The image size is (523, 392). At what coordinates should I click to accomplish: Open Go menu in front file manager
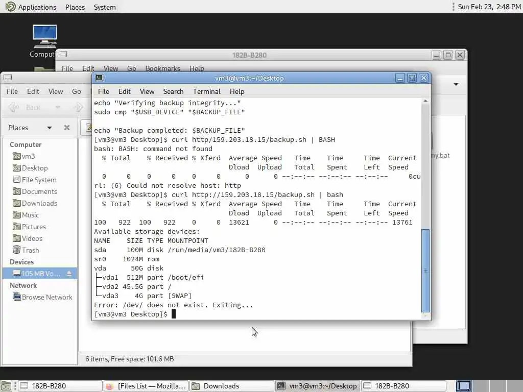pos(77,91)
